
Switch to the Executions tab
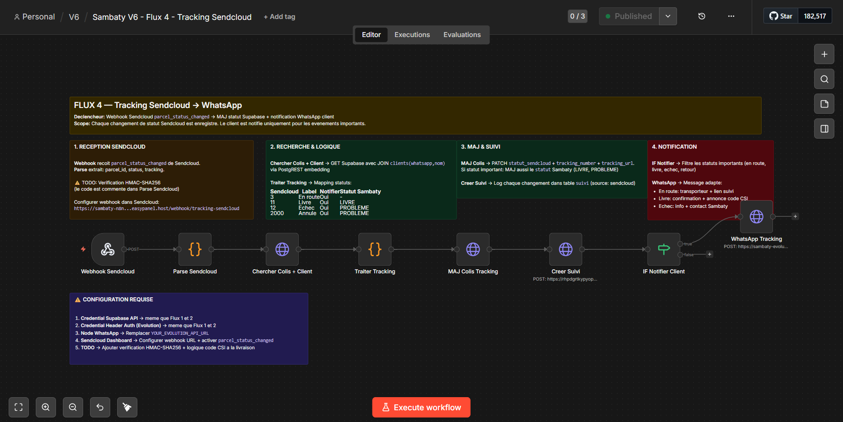point(412,35)
